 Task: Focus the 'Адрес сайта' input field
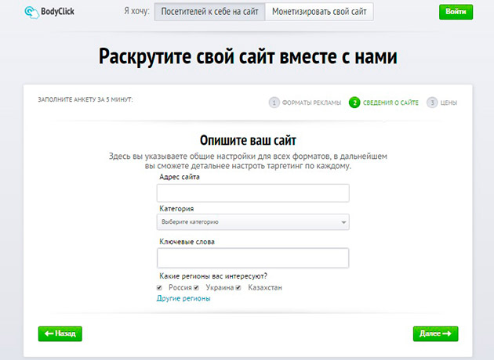coord(253,193)
